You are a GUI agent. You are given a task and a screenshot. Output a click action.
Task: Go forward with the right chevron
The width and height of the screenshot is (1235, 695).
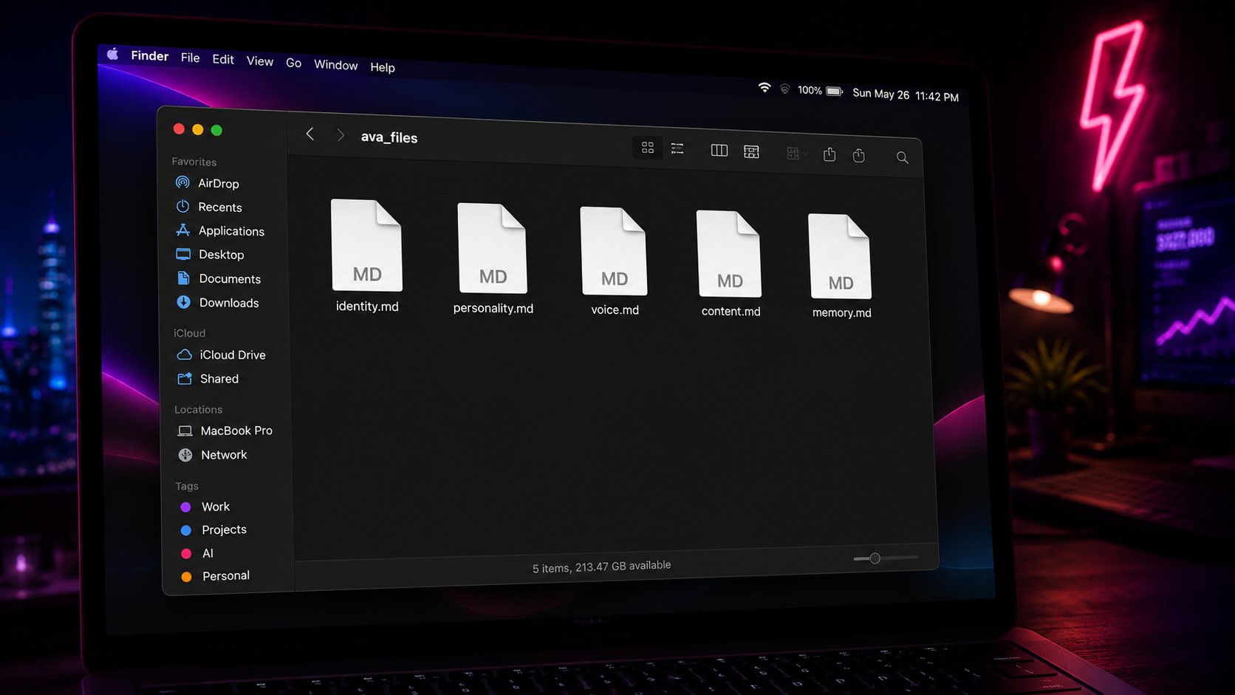coord(340,135)
